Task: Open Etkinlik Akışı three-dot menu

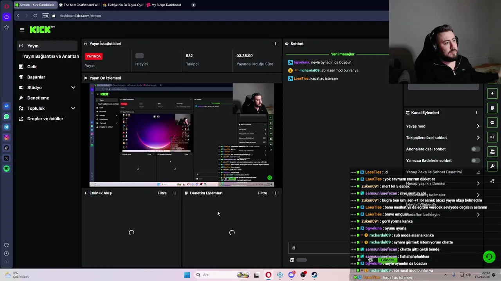Action: click(x=175, y=193)
